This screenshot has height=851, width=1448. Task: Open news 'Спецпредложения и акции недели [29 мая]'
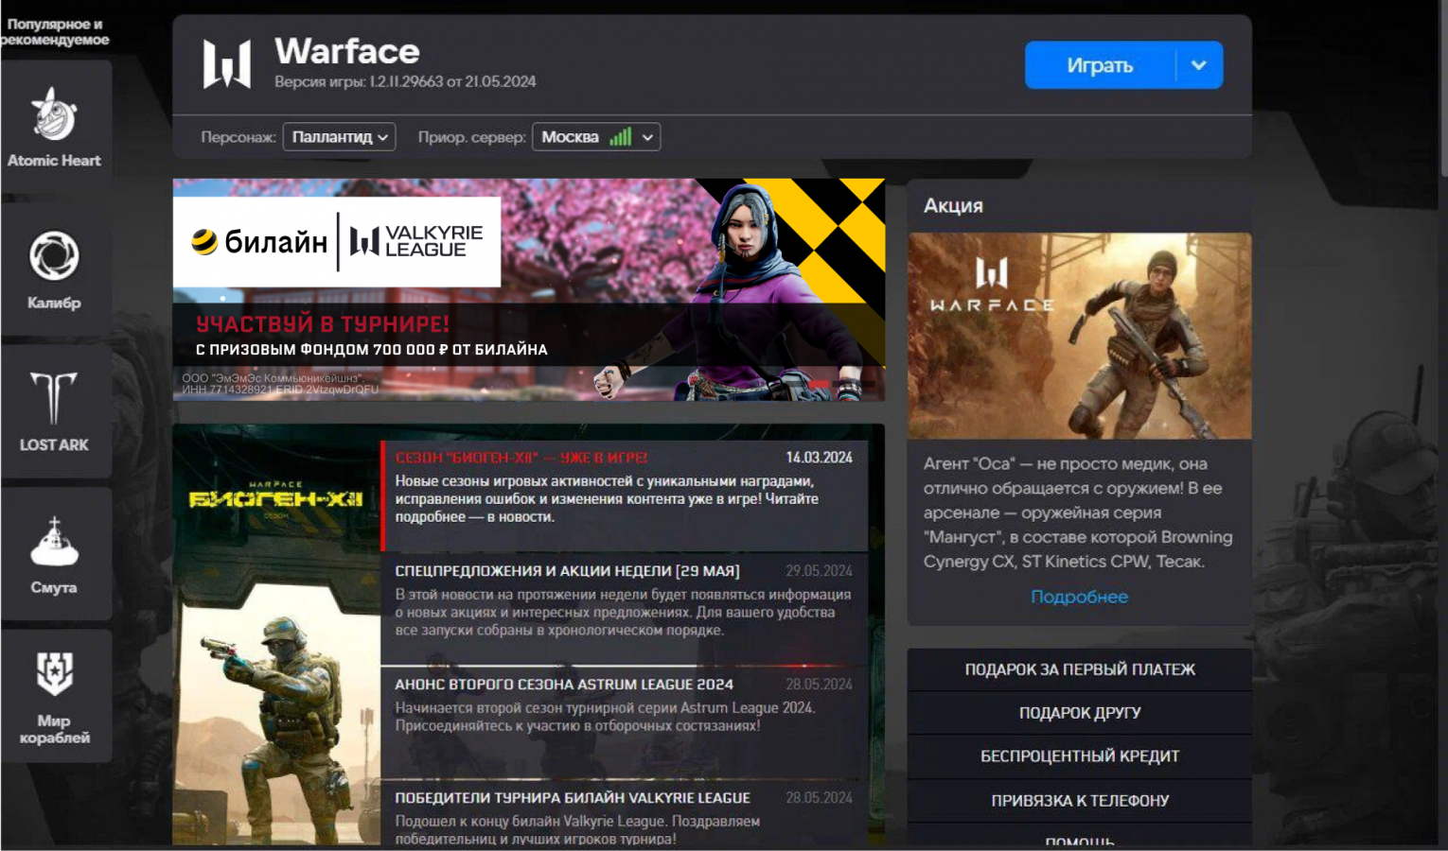coord(625,610)
